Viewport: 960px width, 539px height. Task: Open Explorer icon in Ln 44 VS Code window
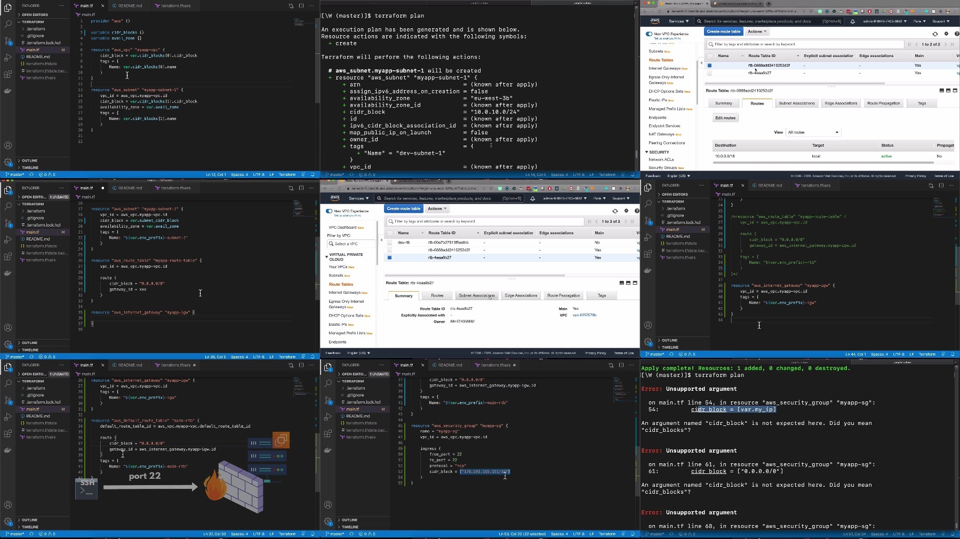point(648,187)
